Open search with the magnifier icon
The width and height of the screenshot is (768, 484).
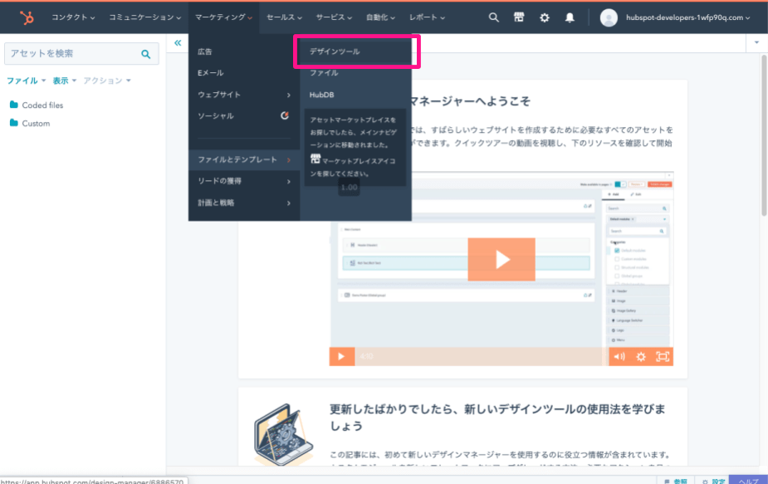click(x=494, y=17)
